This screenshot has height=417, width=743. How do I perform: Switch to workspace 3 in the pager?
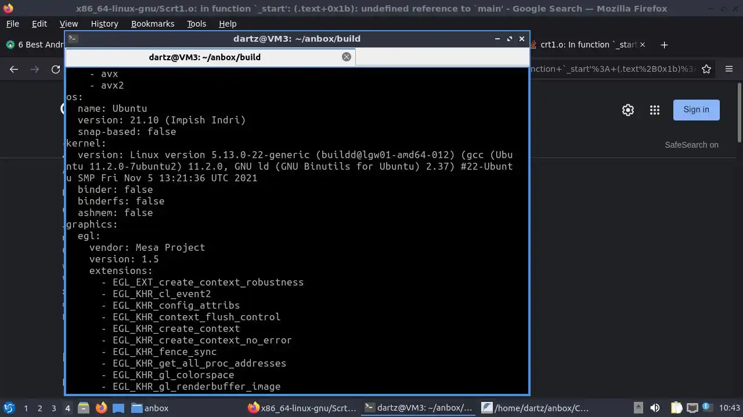53,408
